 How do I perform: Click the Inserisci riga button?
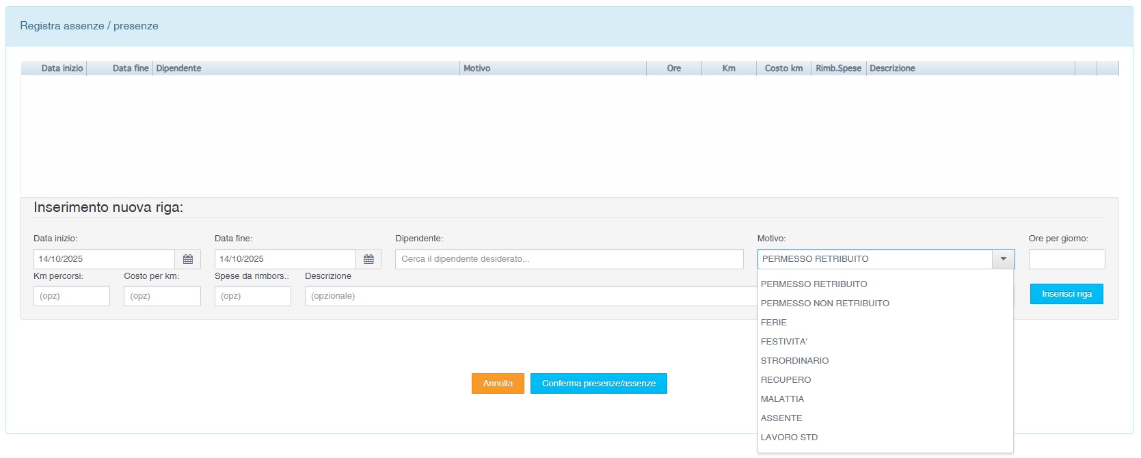pos(1066,294)
